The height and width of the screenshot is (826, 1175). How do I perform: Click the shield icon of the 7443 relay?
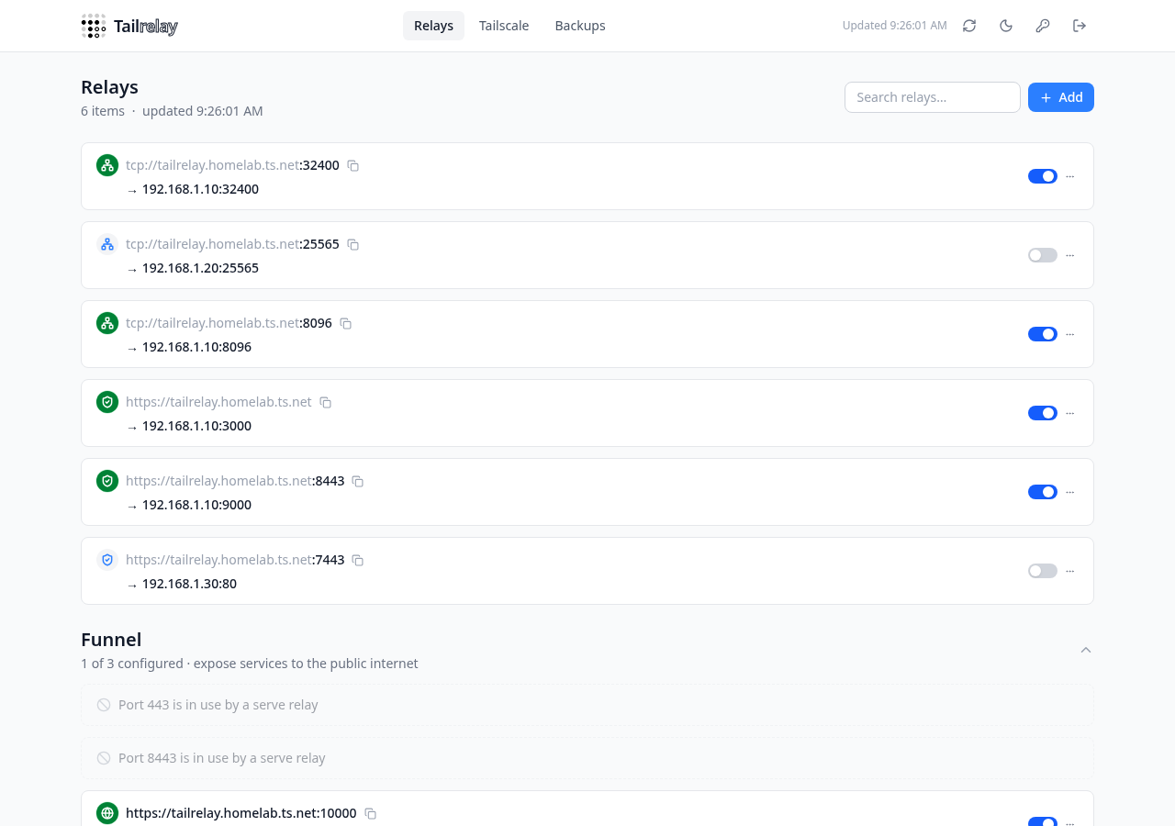pos(107,560)
